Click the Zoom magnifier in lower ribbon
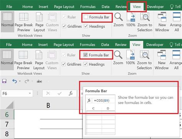The image size is (182, 139). (x=118, y=58)
